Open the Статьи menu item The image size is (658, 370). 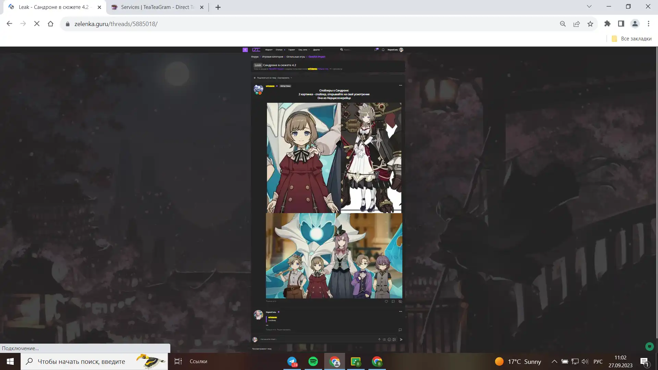click(279, 50)
